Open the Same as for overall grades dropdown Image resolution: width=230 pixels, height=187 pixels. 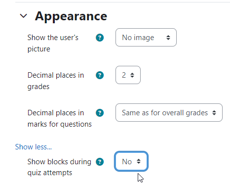pyautogui.click(x=169, y=113)
